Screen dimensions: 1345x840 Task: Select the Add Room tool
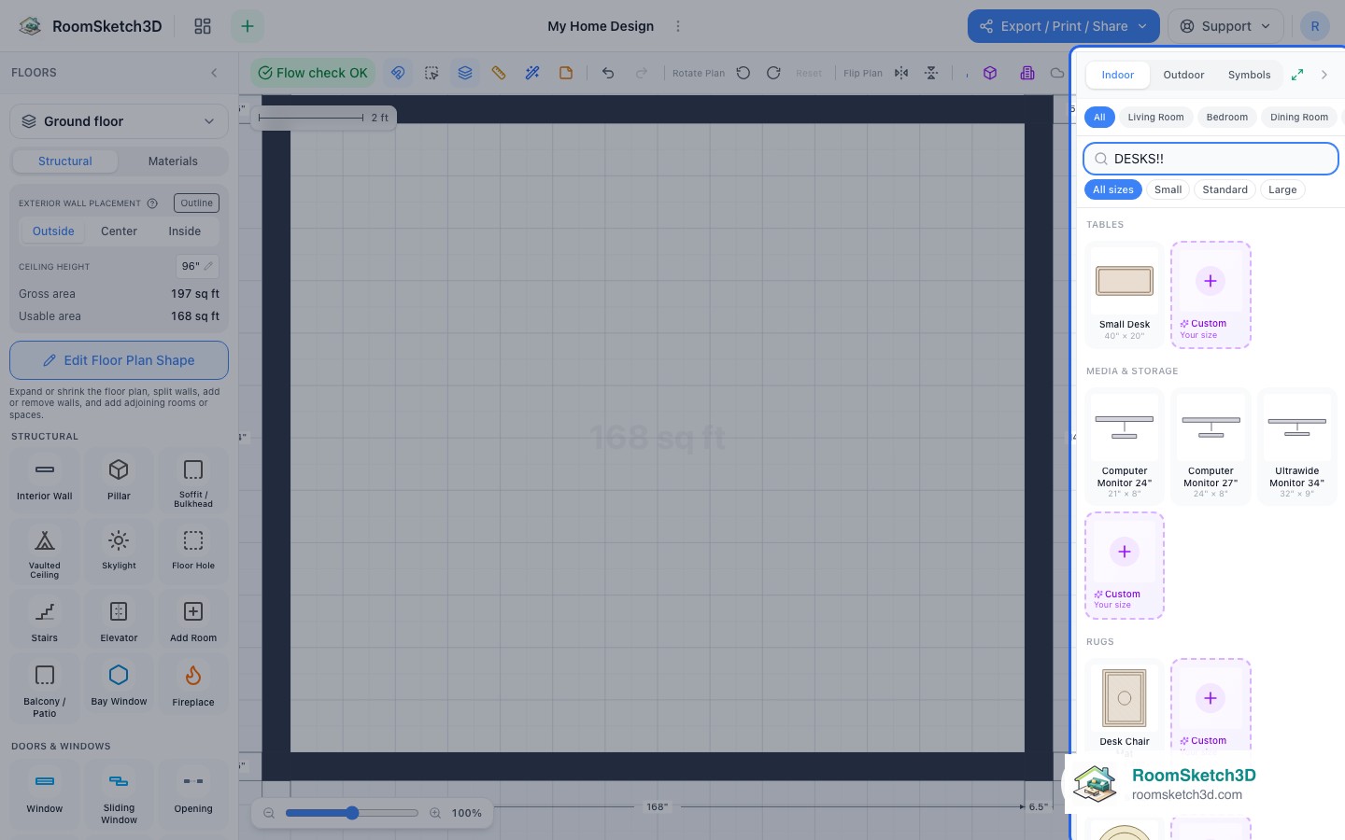193,622
